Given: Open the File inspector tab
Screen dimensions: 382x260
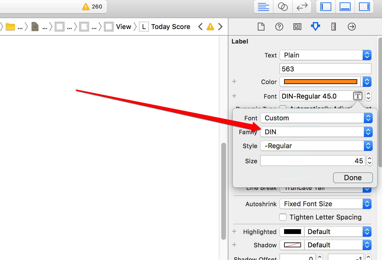Looking at the screenshot, I should (x=261, y=27).
